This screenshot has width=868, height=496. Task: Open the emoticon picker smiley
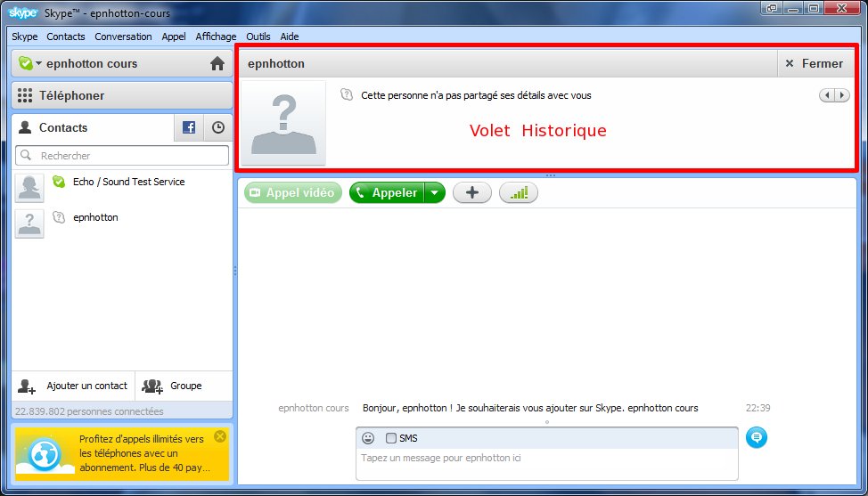tap(368, 438)
